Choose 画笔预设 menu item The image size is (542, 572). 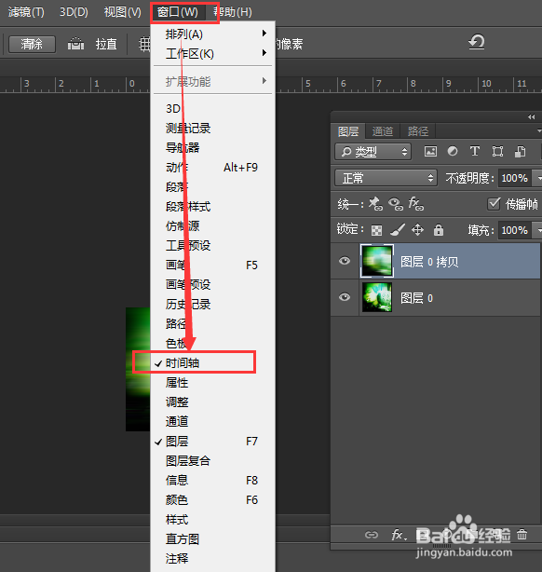pyautogui.click(x=212, y=284)
